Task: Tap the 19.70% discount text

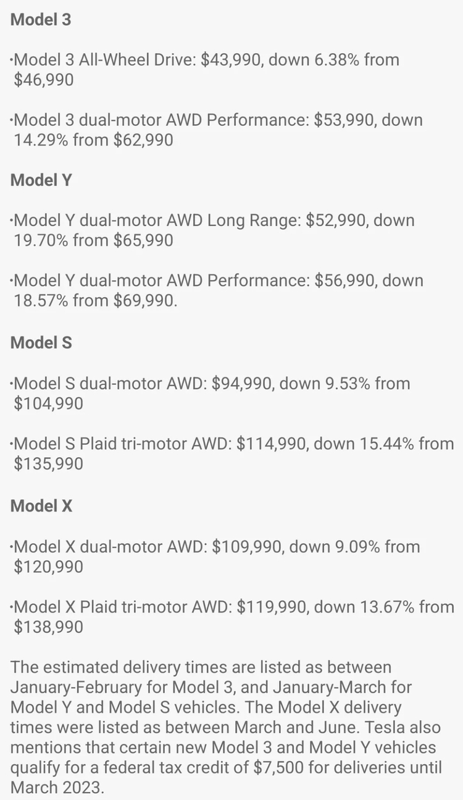Action: [41, 240]
